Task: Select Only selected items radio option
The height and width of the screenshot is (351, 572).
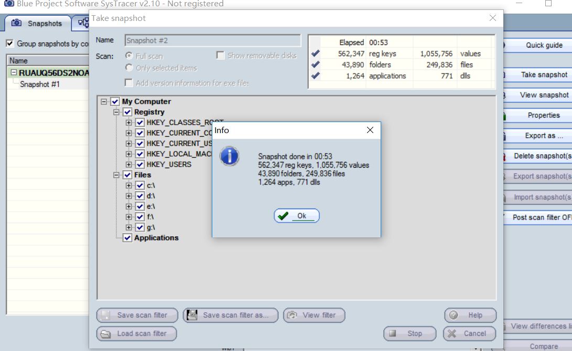Action: [x=129, y=68]
